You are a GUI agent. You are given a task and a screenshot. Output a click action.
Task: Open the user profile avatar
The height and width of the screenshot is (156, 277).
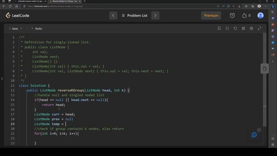click(261, 16)
